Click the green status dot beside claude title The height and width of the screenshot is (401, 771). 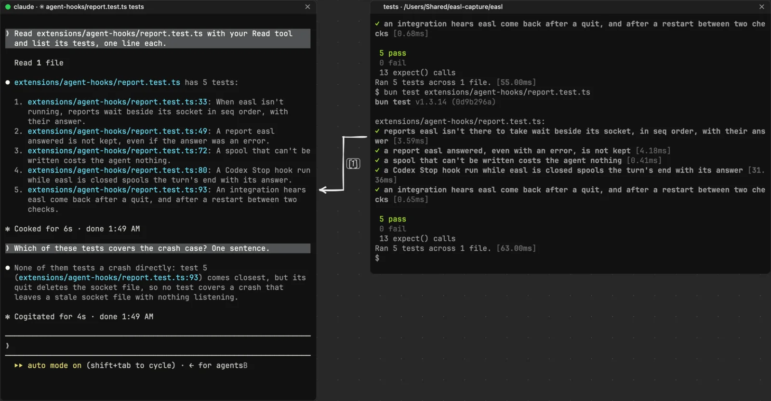coord(8,7)
